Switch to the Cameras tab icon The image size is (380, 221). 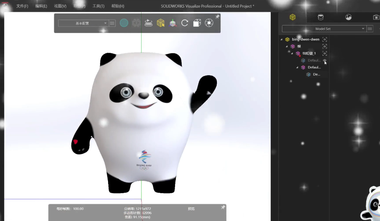pyautogui.click(x=376, y=17)
